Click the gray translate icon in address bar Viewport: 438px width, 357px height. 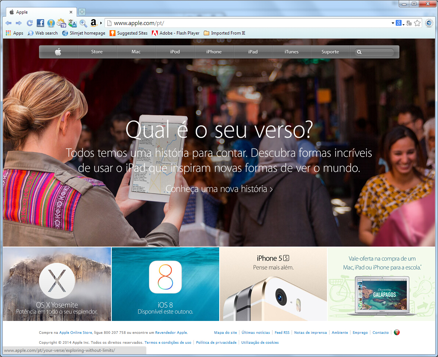tap(409, 23)
